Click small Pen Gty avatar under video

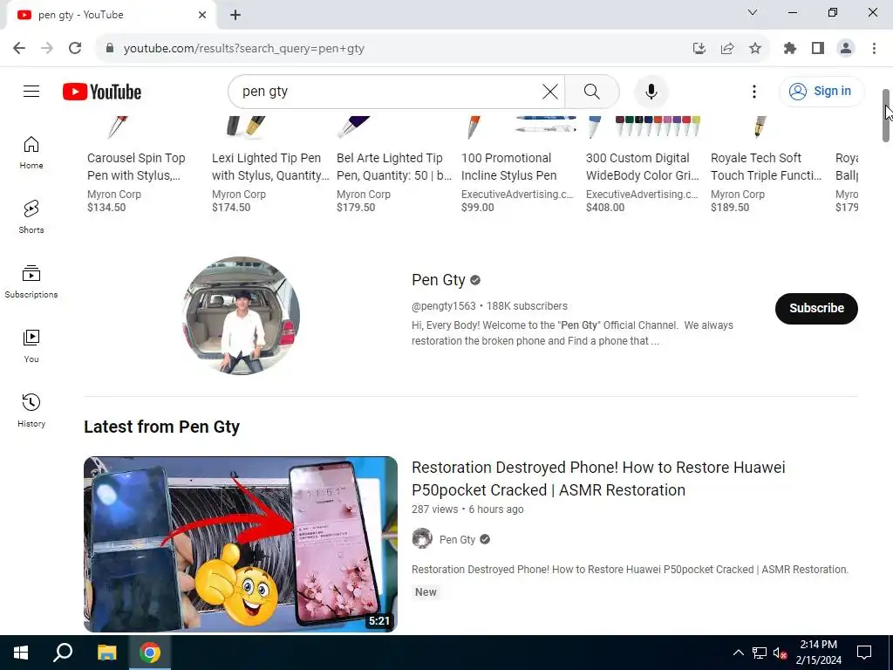tap(422, 538)
